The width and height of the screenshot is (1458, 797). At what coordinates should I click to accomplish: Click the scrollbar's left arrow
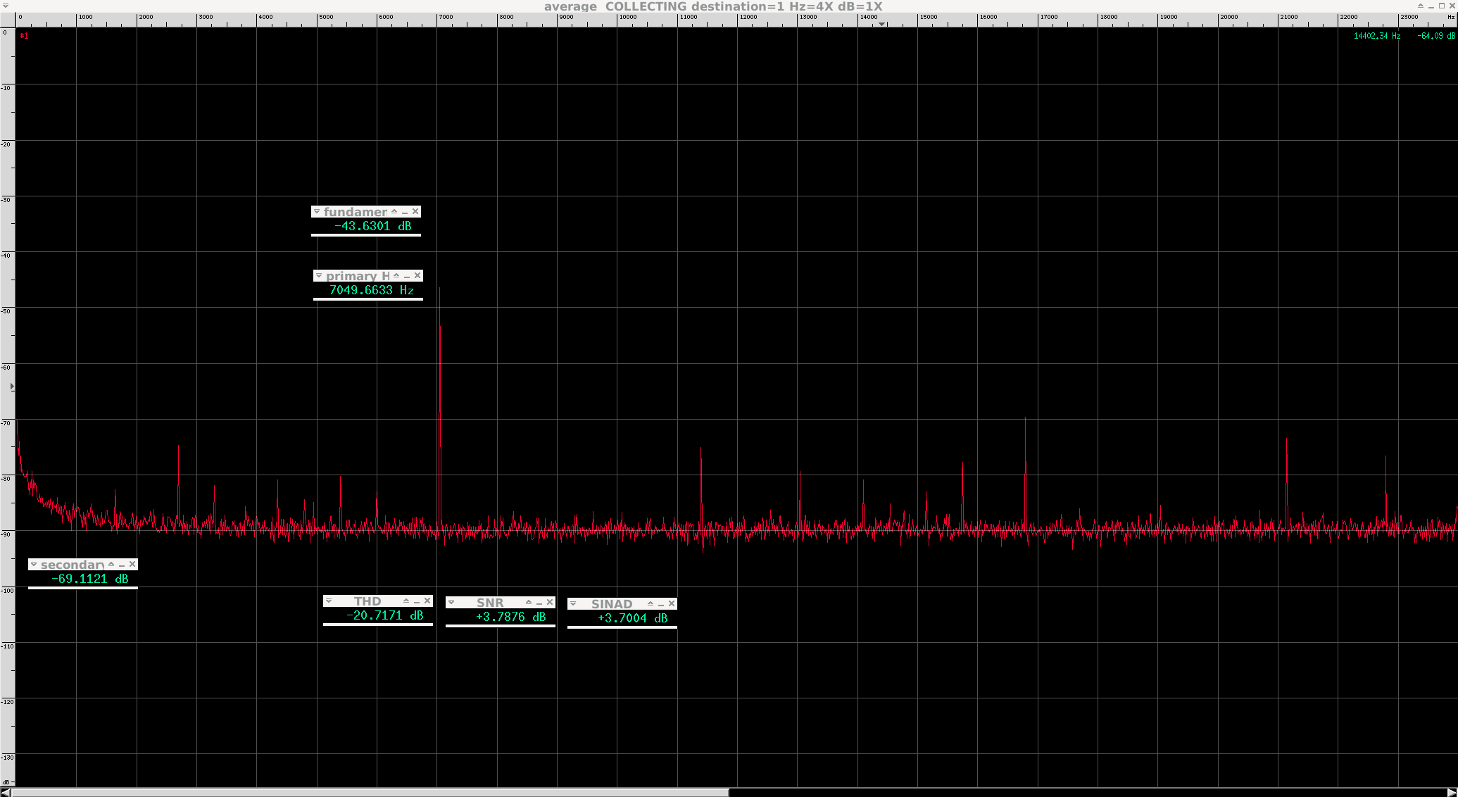pyautogui.click(x=5, y=793)
